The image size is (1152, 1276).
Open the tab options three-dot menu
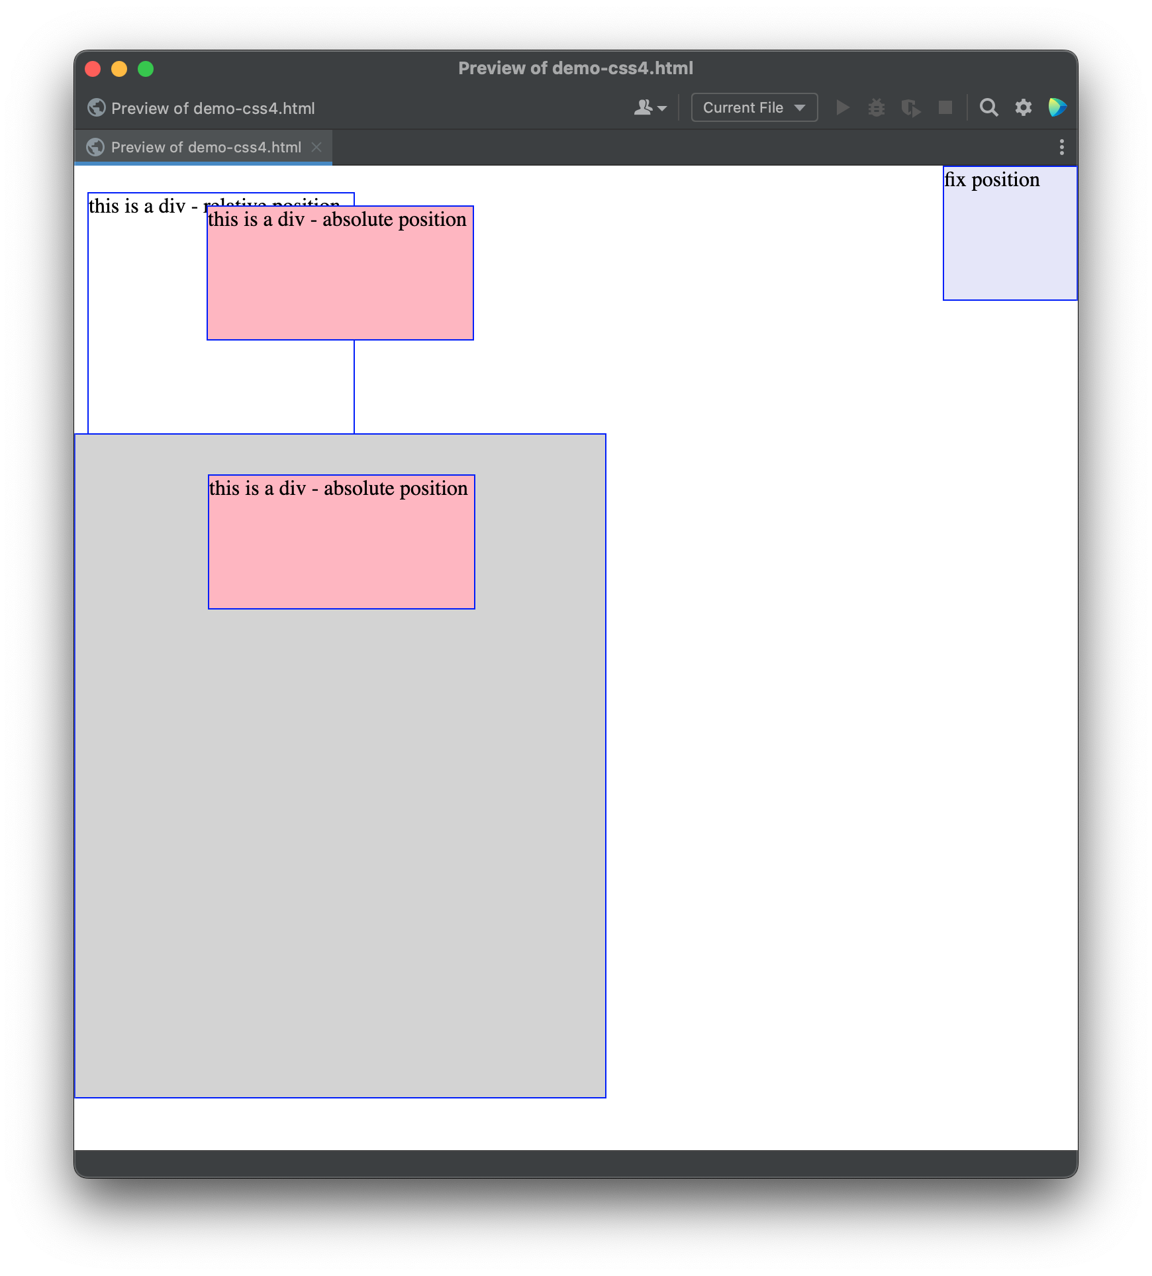coord(1063,146)
